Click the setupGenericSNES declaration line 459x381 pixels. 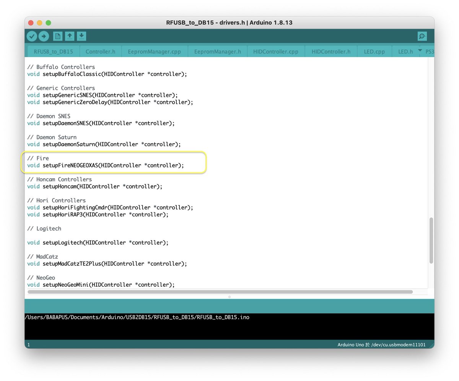[x=103, y=95]
